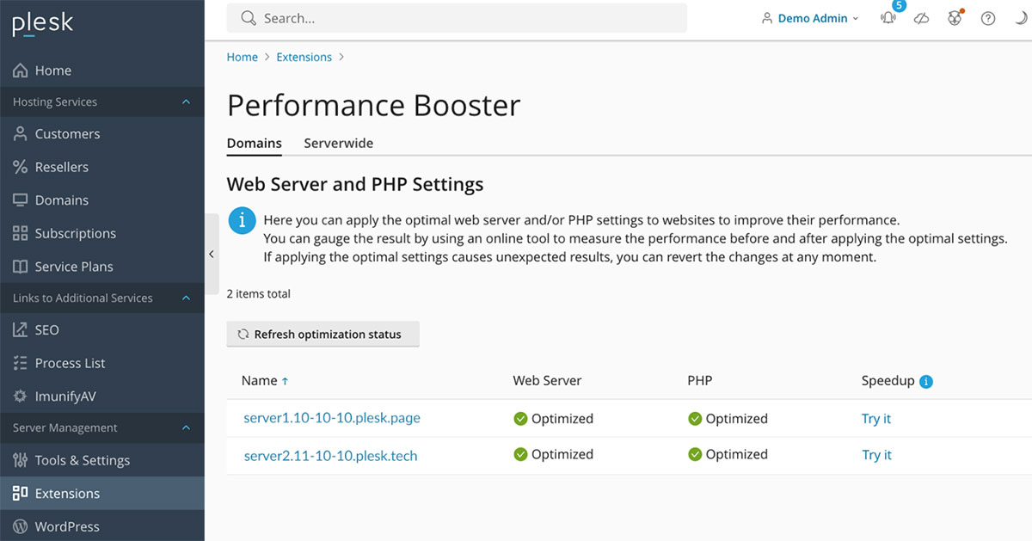
Task: Collapse the sidebar with the arrow handle
Action: pos(212,254)
